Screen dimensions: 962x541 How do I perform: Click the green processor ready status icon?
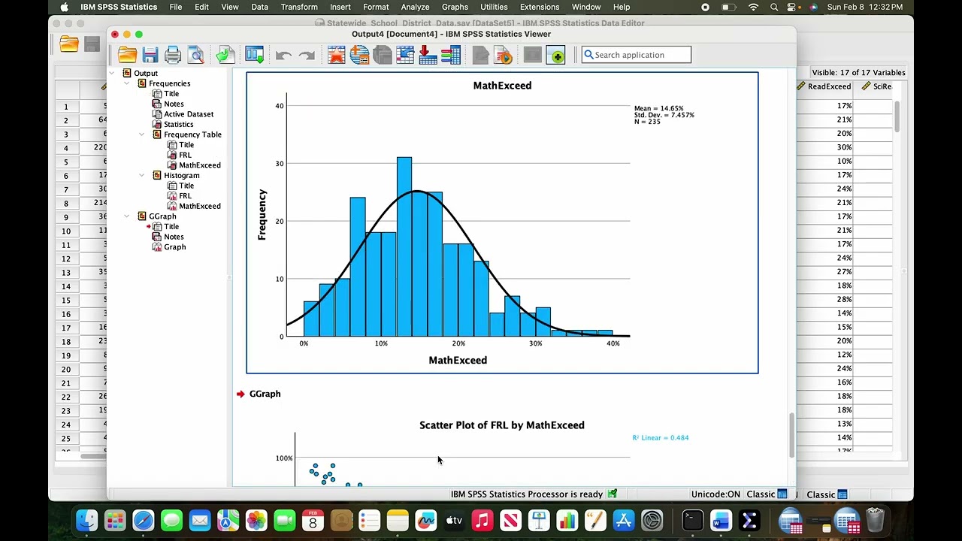tap(613, 494)
